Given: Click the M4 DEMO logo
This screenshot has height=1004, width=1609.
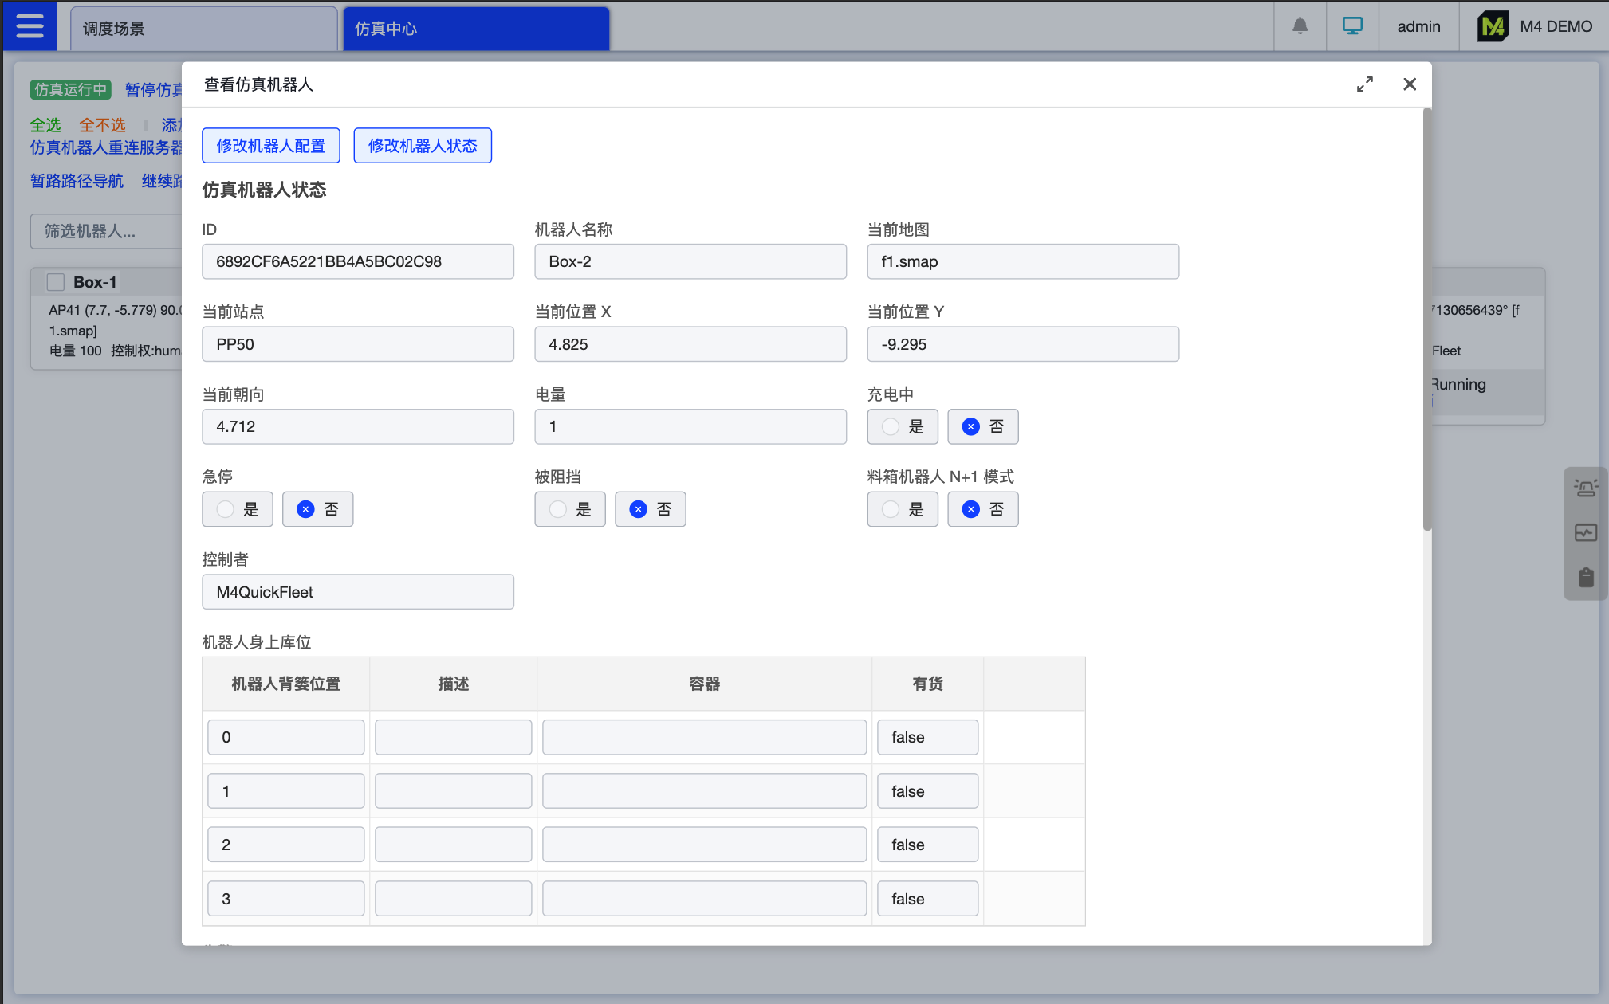Looking at the screenshot, I should click(1492, 26).
